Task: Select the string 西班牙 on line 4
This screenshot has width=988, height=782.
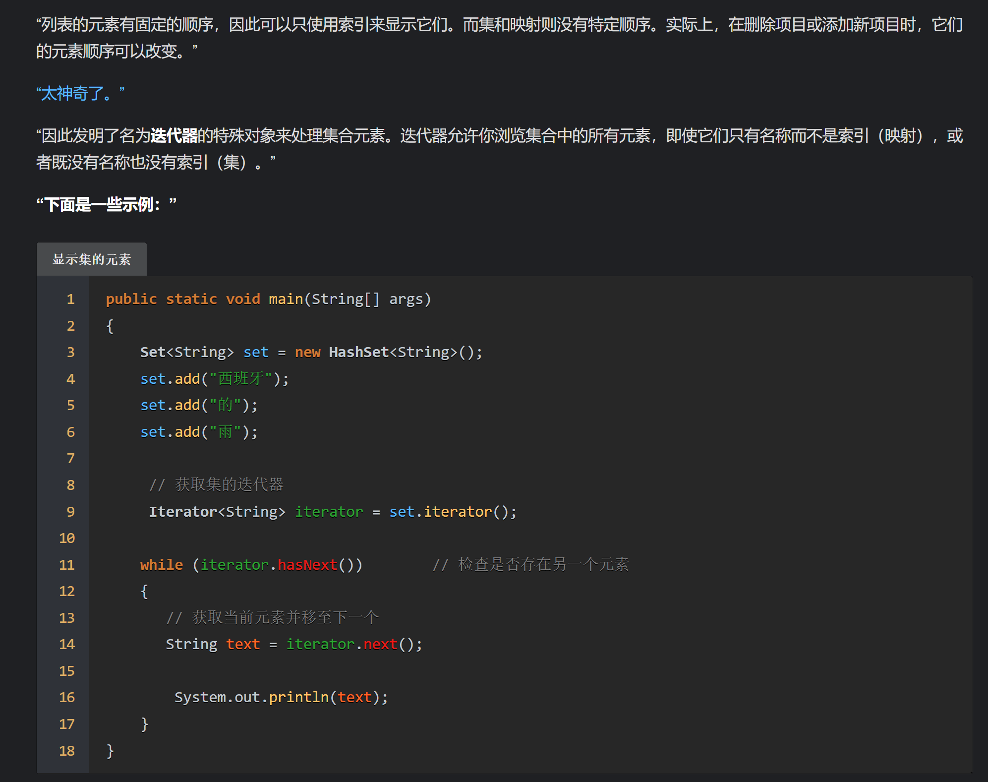Action: tap(240, 379)
